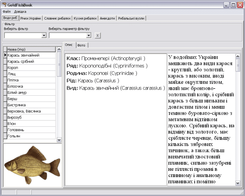Click the fish list scroll up arrow

pos(59,49)
